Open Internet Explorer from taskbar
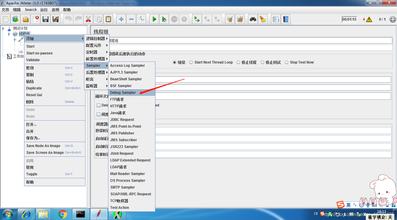The image size is (397, 220). [x=26, y=214]
